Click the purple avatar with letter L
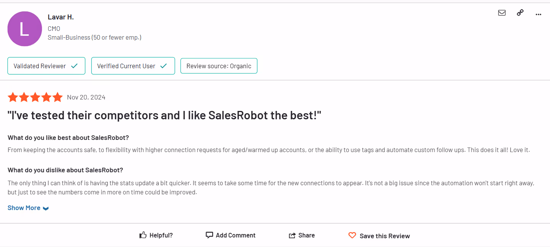 24,28
